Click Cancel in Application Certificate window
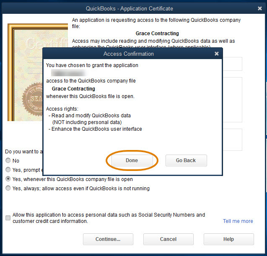 pos(168,239)
